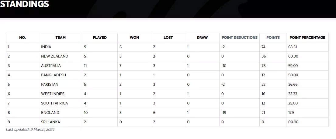This screenshot has height=139, width=336.
Task: Select the NEW ZEALAND team cell
Action: pos(55,56)
